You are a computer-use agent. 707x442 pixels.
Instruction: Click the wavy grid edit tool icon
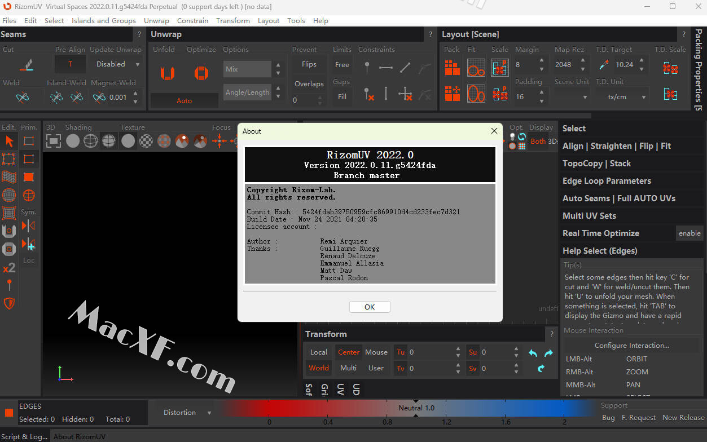click(x=9, y=177)
